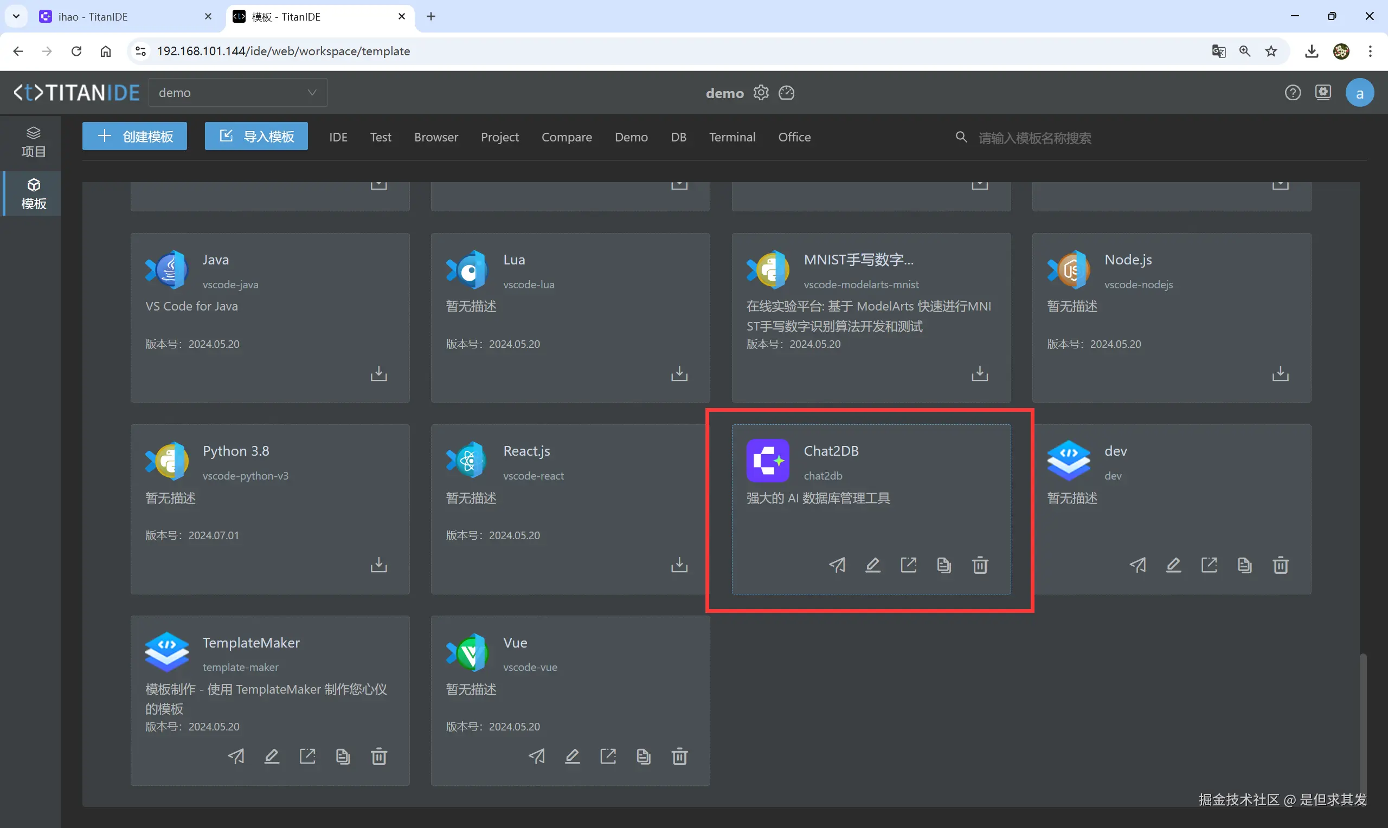Open demo workspace settings gear

(x=761, y=93)
